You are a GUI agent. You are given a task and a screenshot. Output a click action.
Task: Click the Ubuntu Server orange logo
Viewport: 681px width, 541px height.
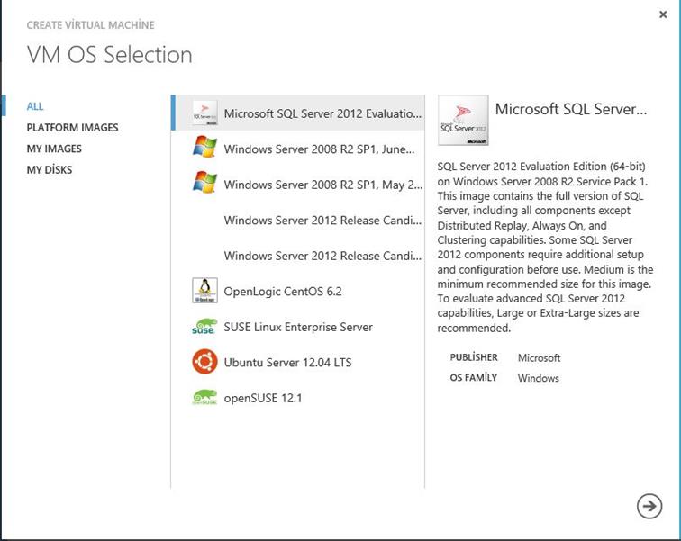pyautogui.click(x=204, y=361)
